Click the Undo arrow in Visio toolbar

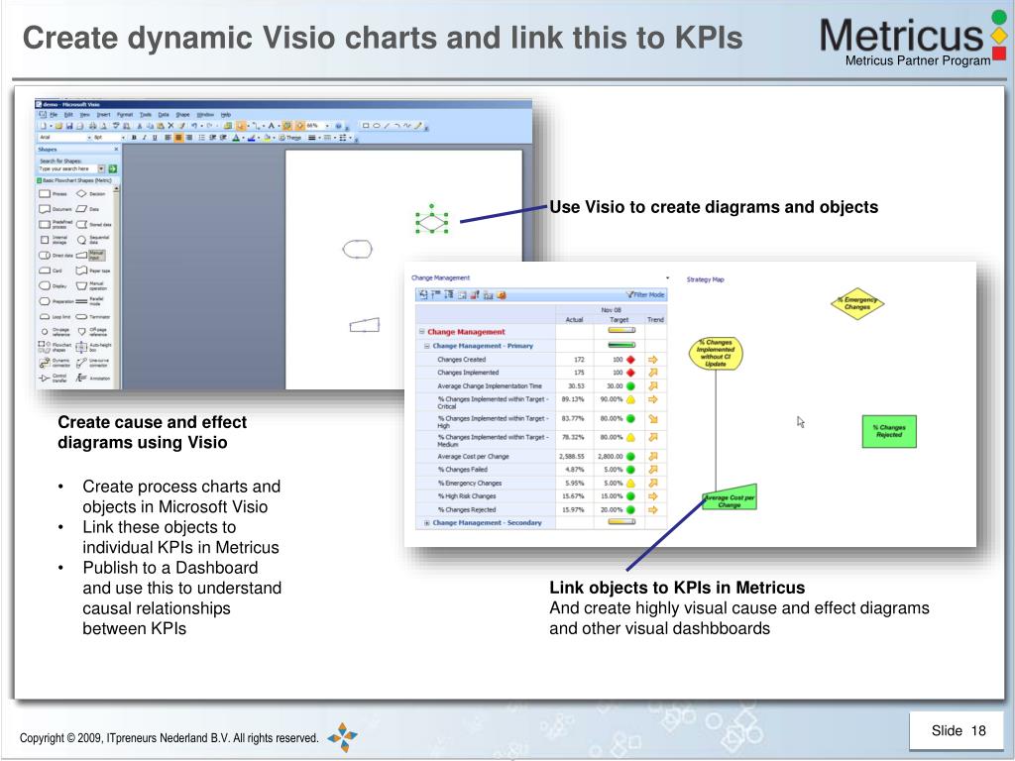(x=194, y=126)
